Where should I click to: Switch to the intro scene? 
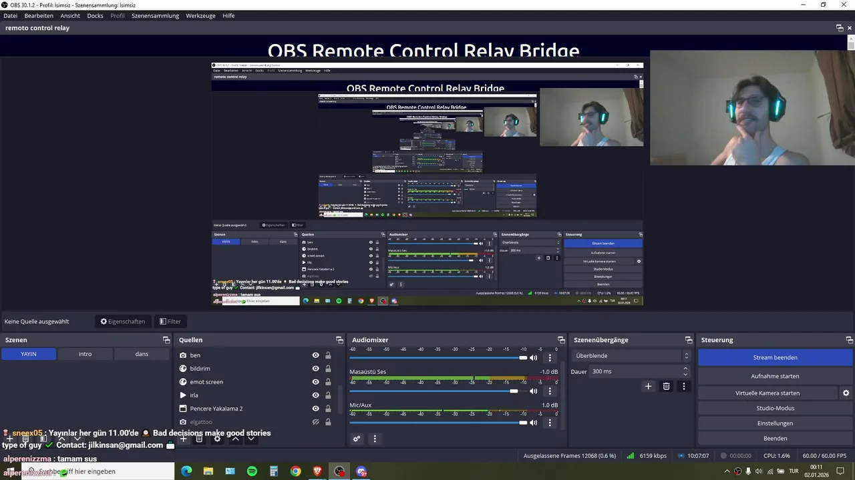[x=85, y=354]
